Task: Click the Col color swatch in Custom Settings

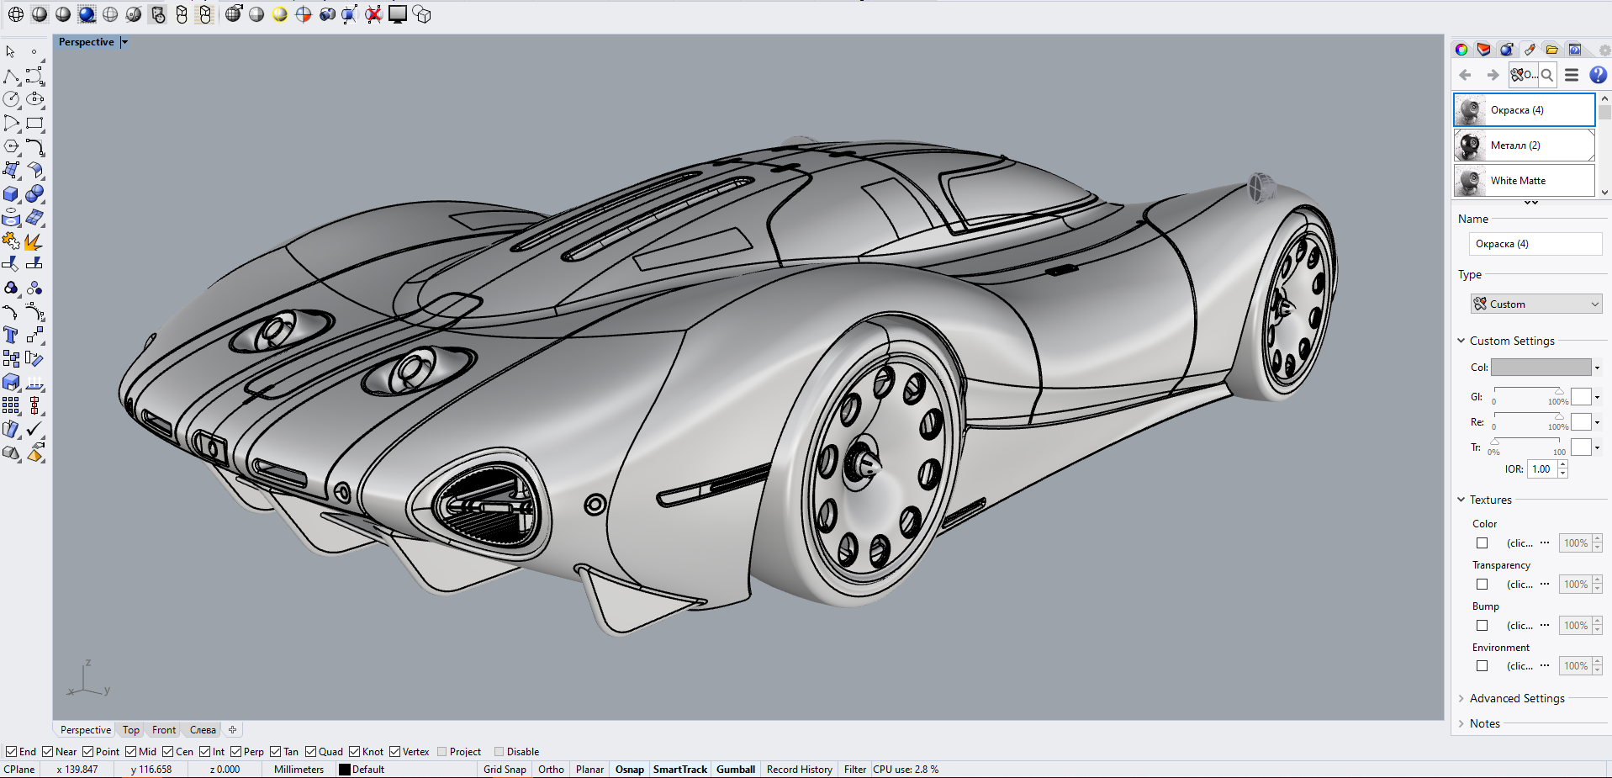Action: (x=1541, y=368)
